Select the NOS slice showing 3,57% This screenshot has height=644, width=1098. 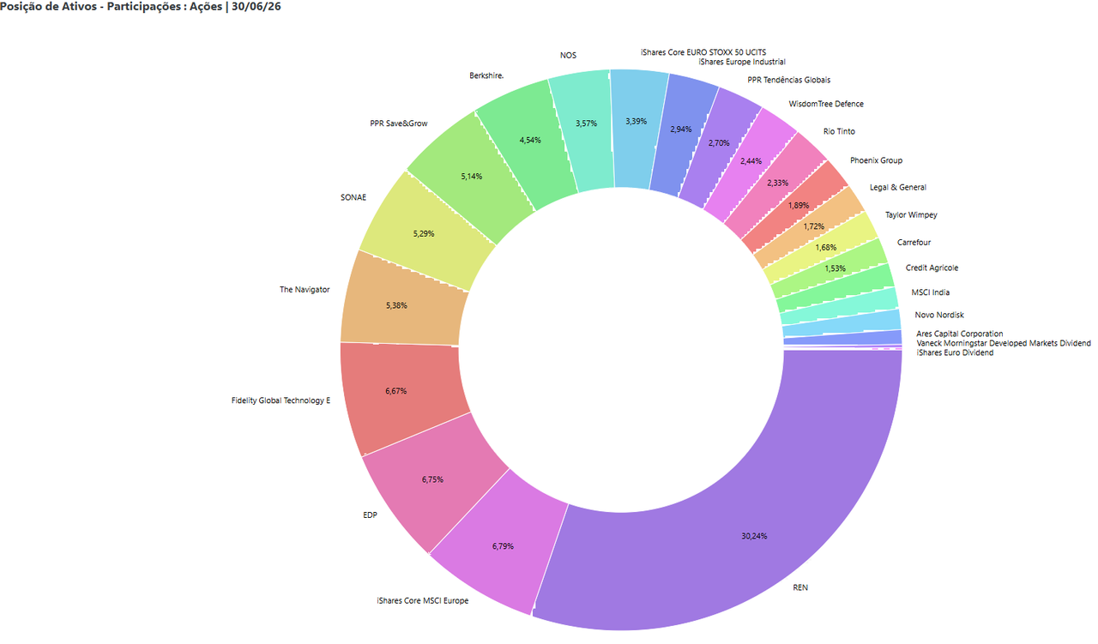tap(585, 123)
